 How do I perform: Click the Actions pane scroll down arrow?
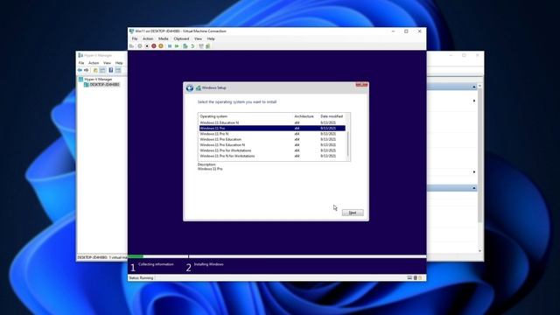click(x=479, y=251)
